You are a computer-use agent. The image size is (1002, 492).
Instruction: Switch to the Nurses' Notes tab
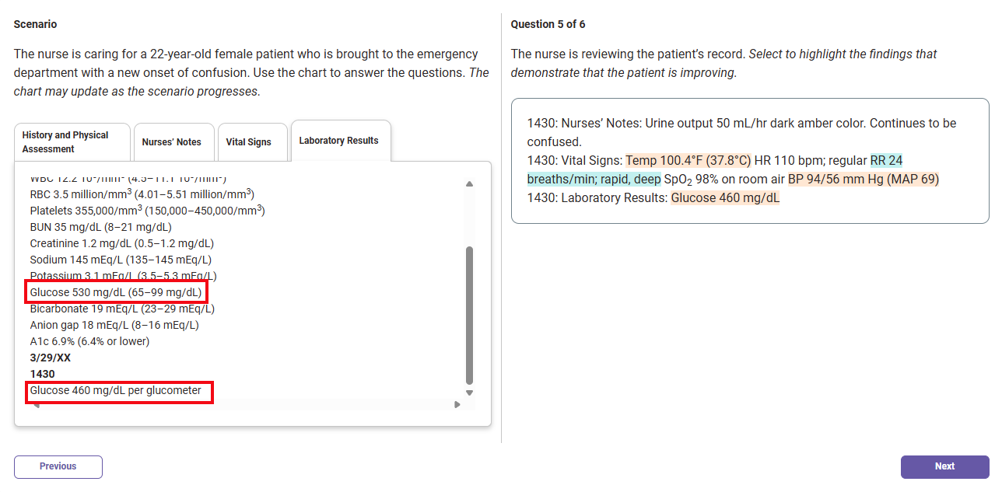[173, 141]
